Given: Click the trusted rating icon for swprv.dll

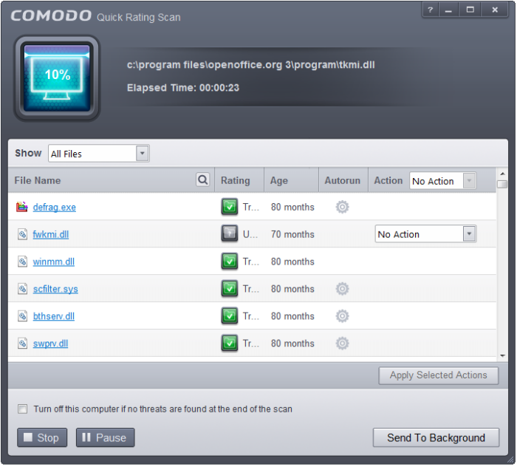Looking at the screenshot, I should coord(230,343).
